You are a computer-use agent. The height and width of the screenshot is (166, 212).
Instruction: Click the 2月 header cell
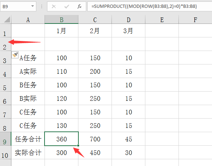tap(95, 31)
